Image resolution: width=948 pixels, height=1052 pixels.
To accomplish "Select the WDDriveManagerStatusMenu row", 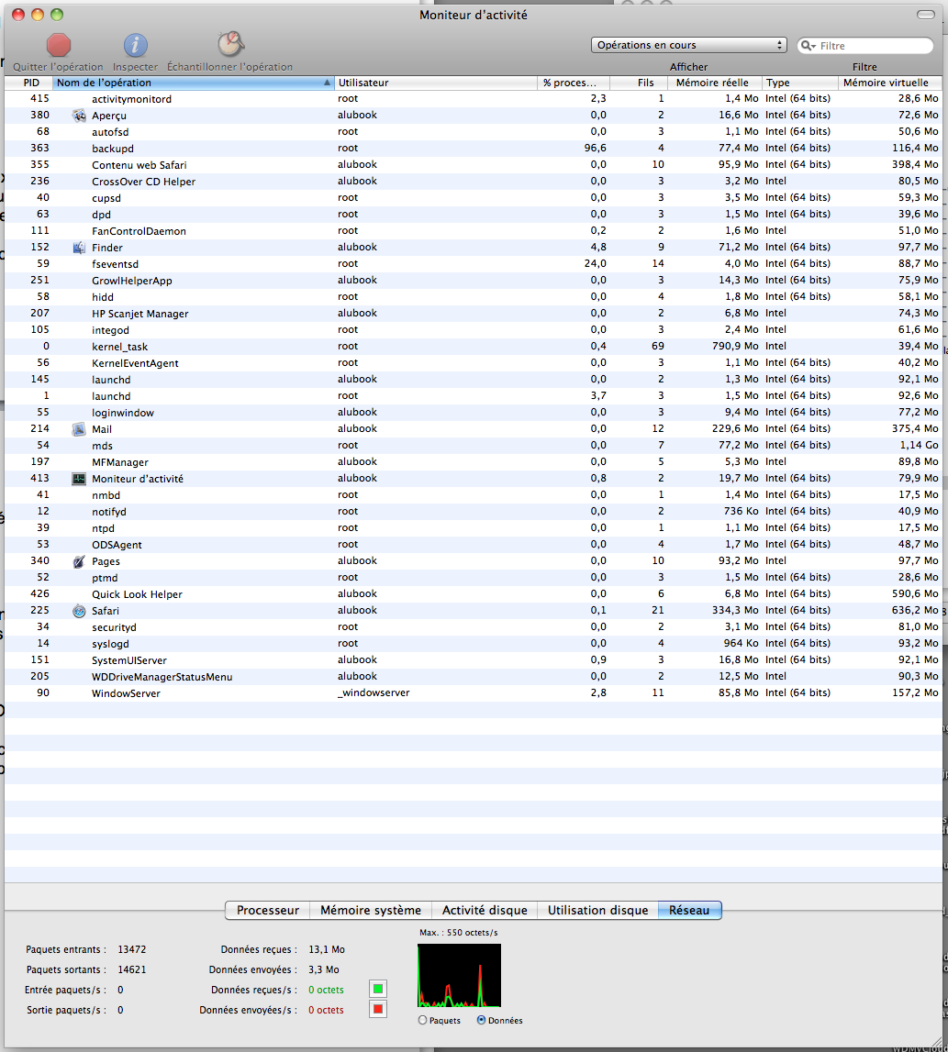I will pos(474,676).
